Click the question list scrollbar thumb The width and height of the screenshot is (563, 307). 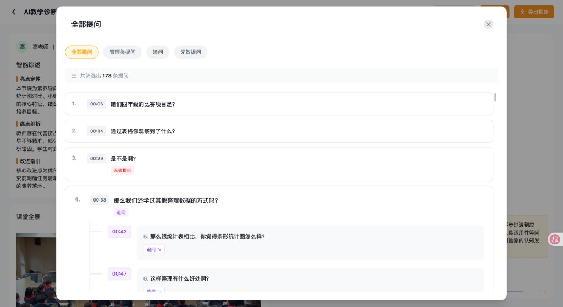[495, 97]
